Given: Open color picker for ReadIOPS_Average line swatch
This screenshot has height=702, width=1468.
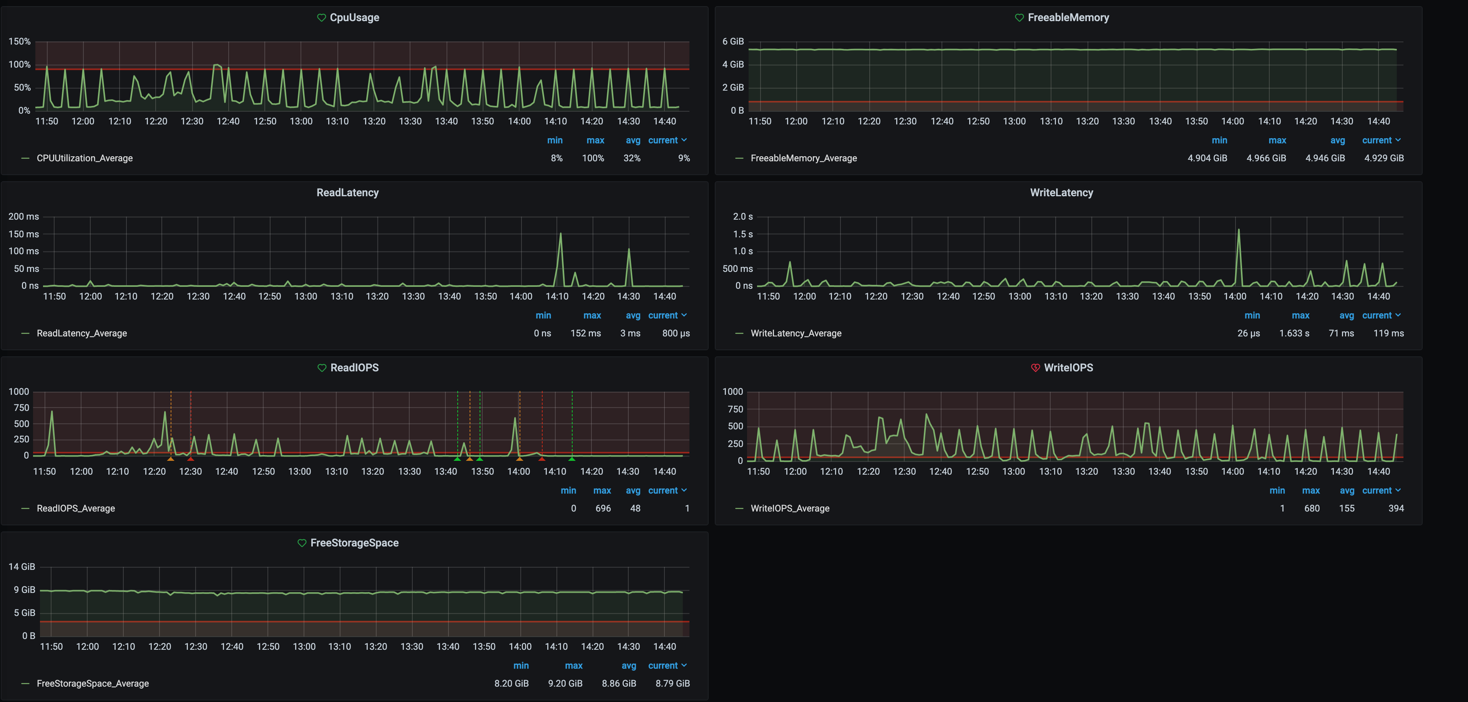Looking at the screenshot, I should click(25, 508).
